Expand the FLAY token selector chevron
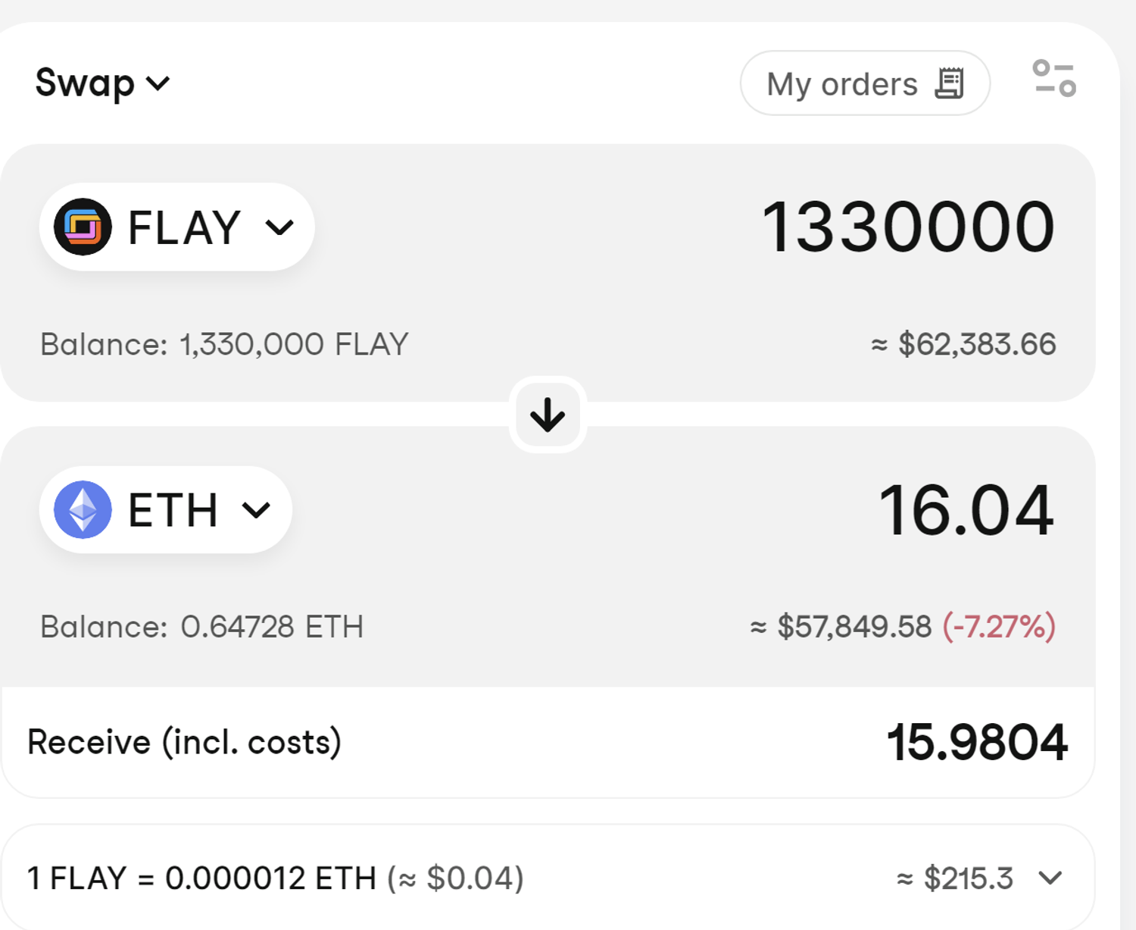 pos(279,227)
